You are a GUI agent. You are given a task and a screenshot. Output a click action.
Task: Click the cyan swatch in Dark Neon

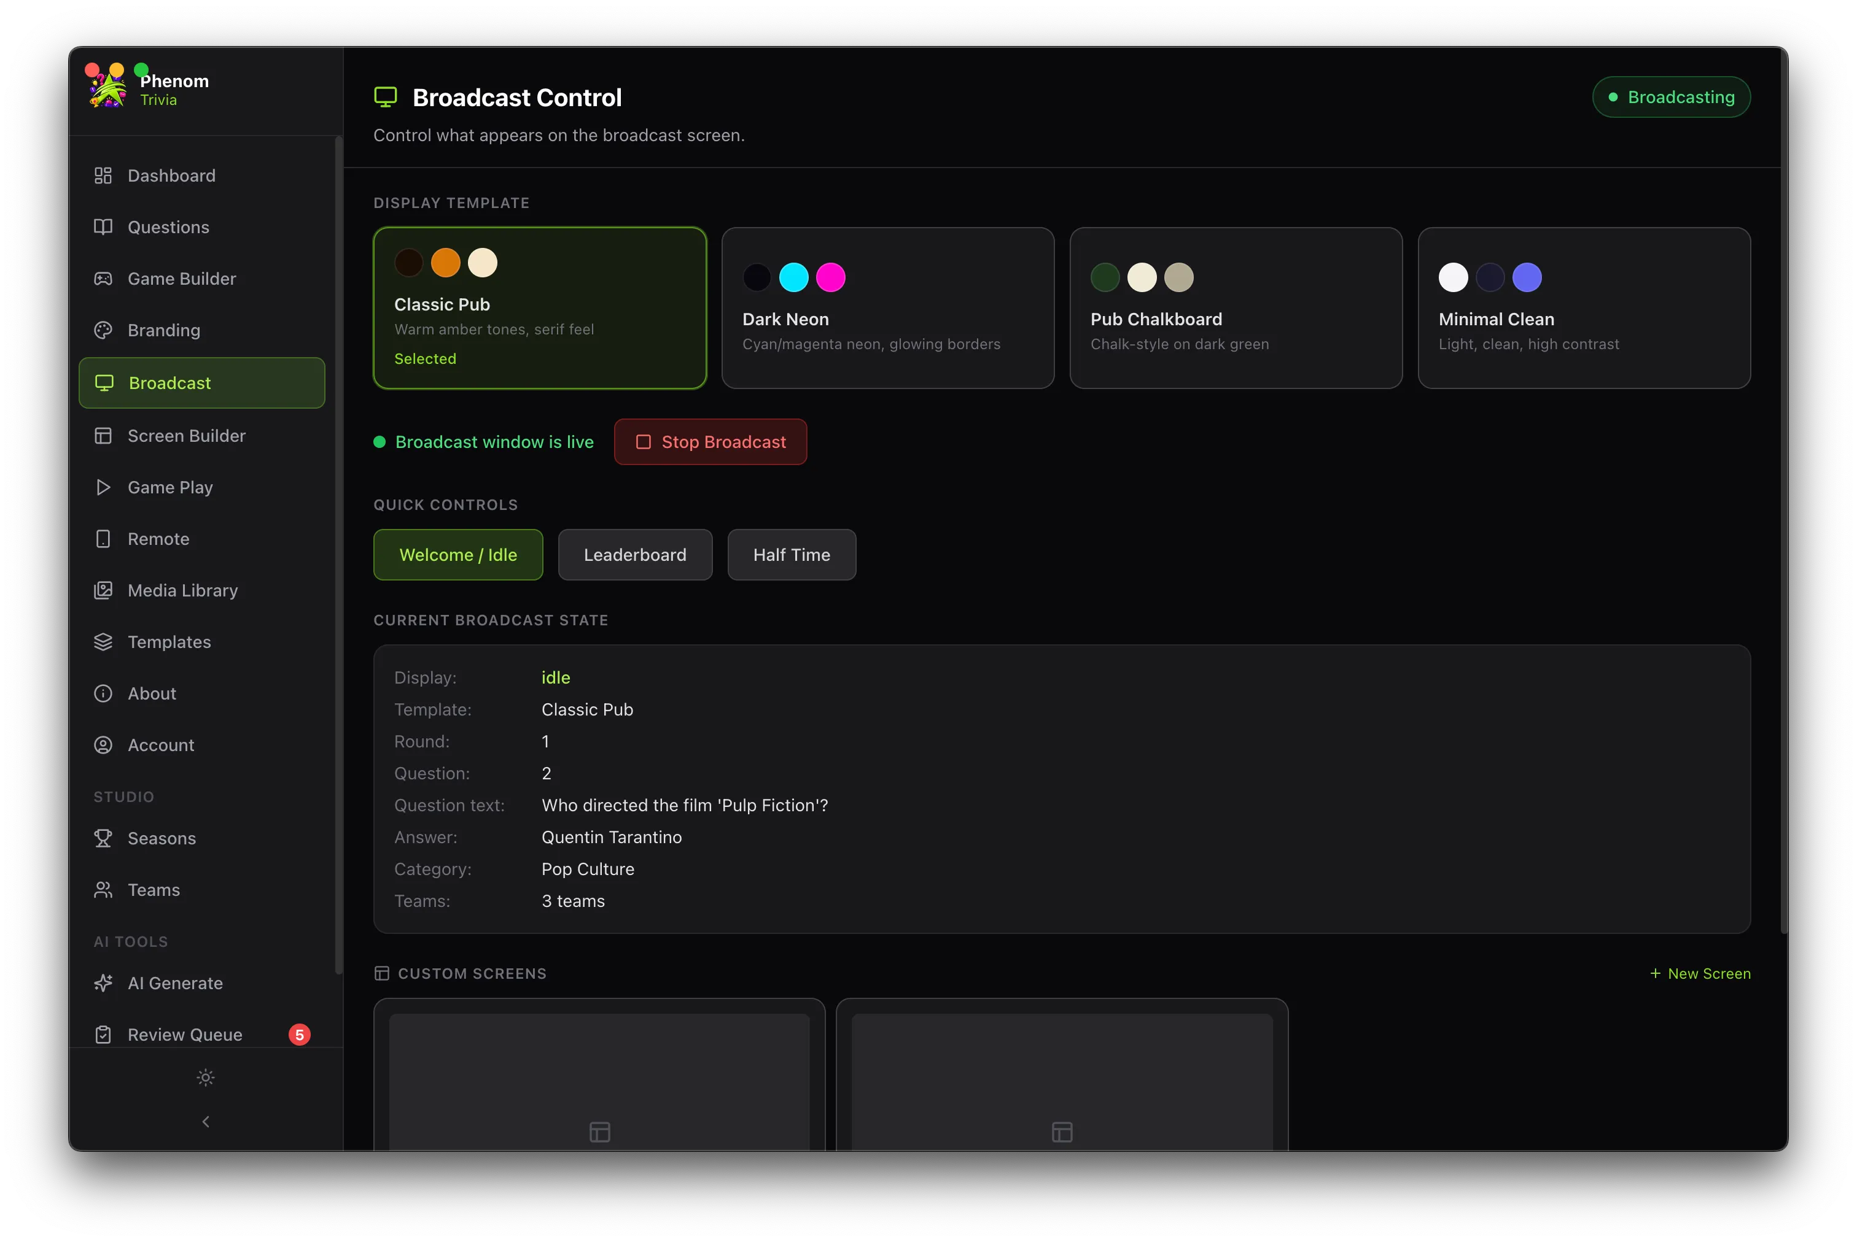coord(793,277)
